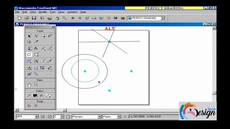Open the File menu
Image resolution: width=230 pixels, height=129 pixels.
point(17,12)
